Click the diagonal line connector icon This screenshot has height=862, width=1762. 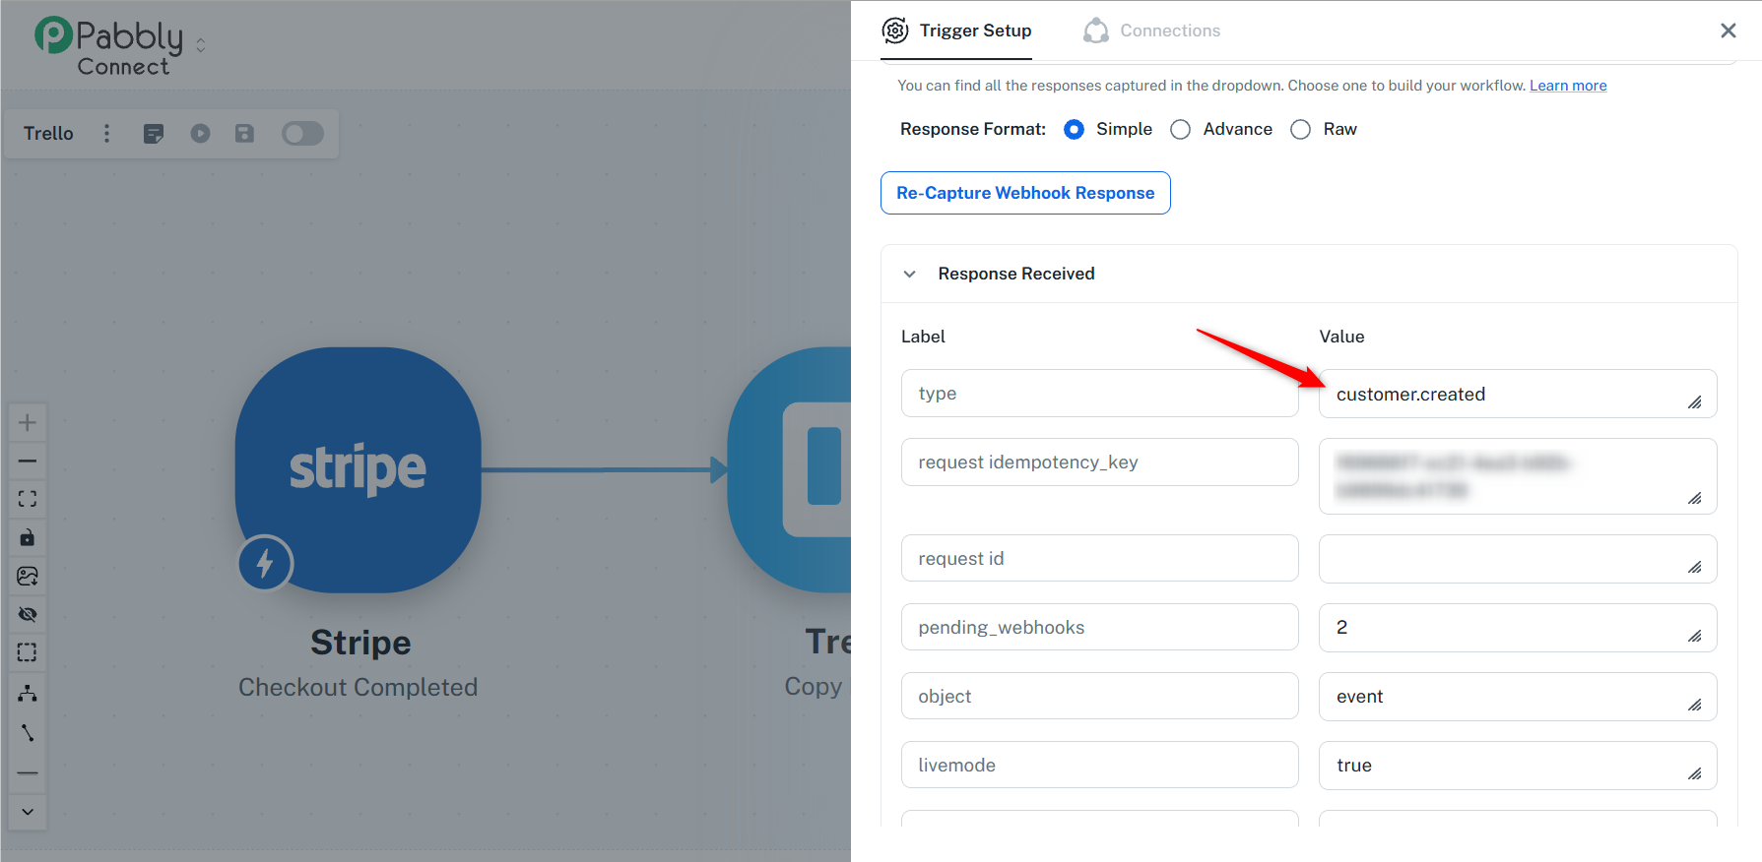28,733
